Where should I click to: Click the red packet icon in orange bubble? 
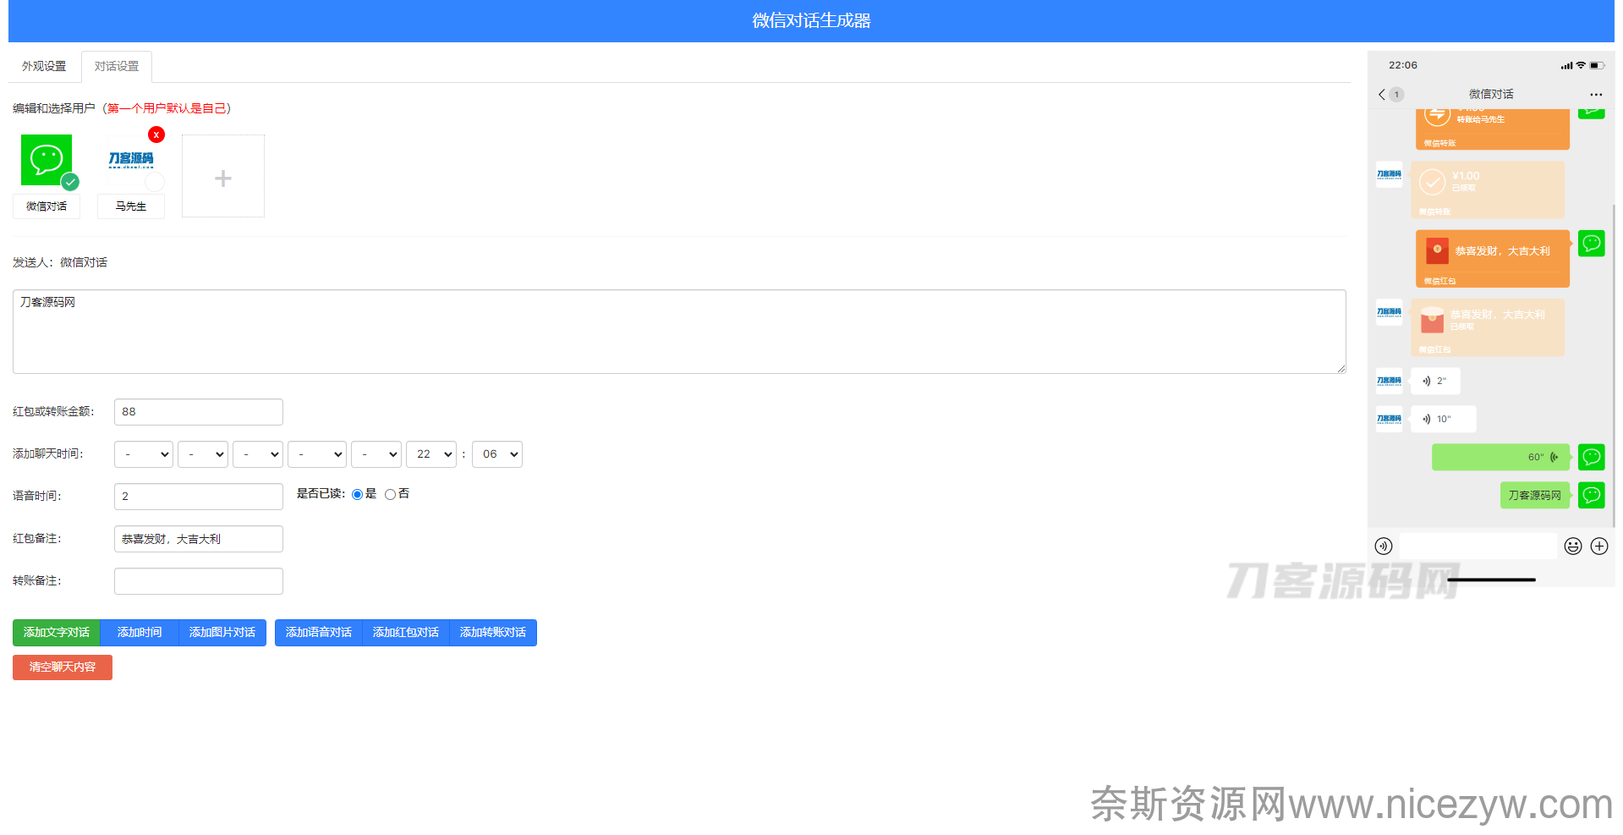1437,250
